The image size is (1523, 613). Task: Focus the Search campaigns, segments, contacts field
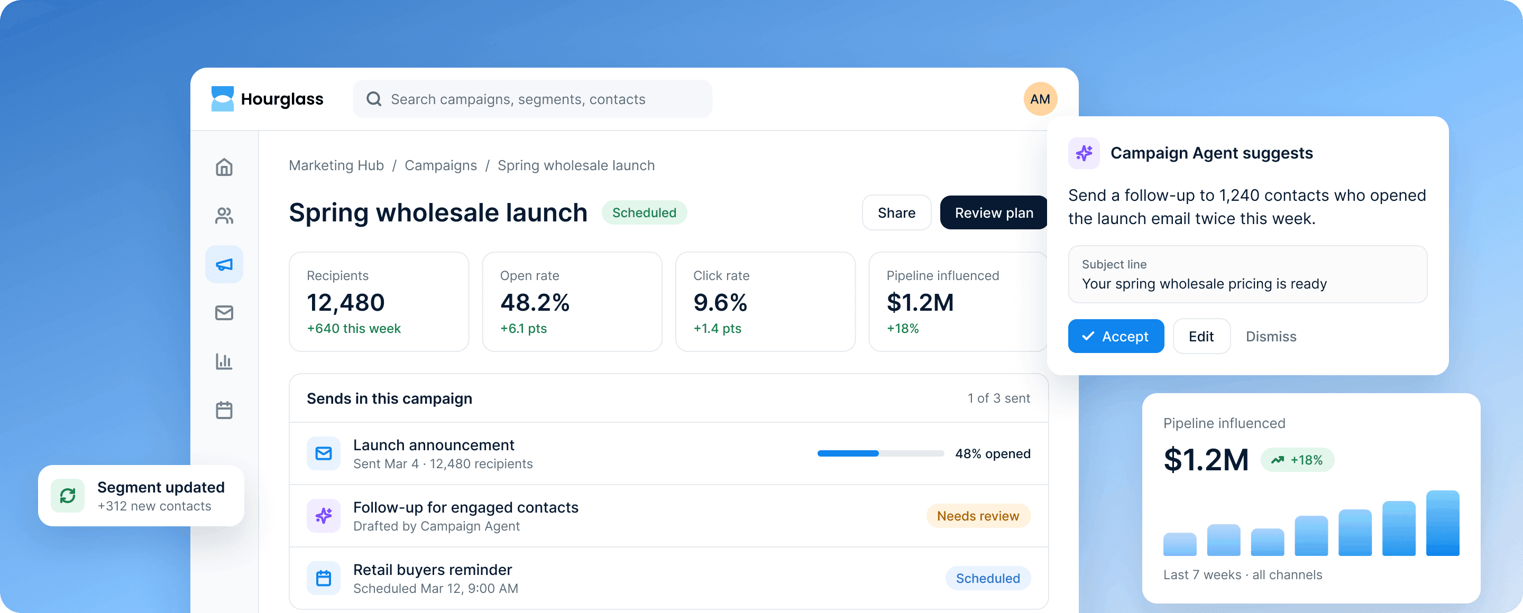pos(533,99)
